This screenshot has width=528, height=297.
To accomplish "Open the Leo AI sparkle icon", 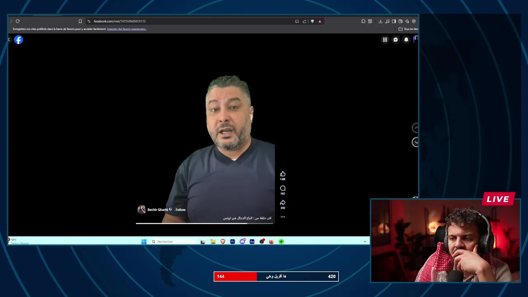I will 407,21.
